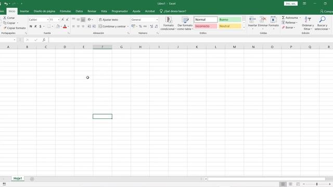Align text left in cell
This screenshot has height=187, width=333.
[x=73, y=26]
